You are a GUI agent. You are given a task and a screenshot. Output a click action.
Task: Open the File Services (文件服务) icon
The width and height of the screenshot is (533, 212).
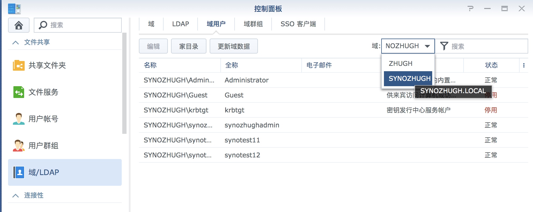pyautogui.click(x=19, y=92)
